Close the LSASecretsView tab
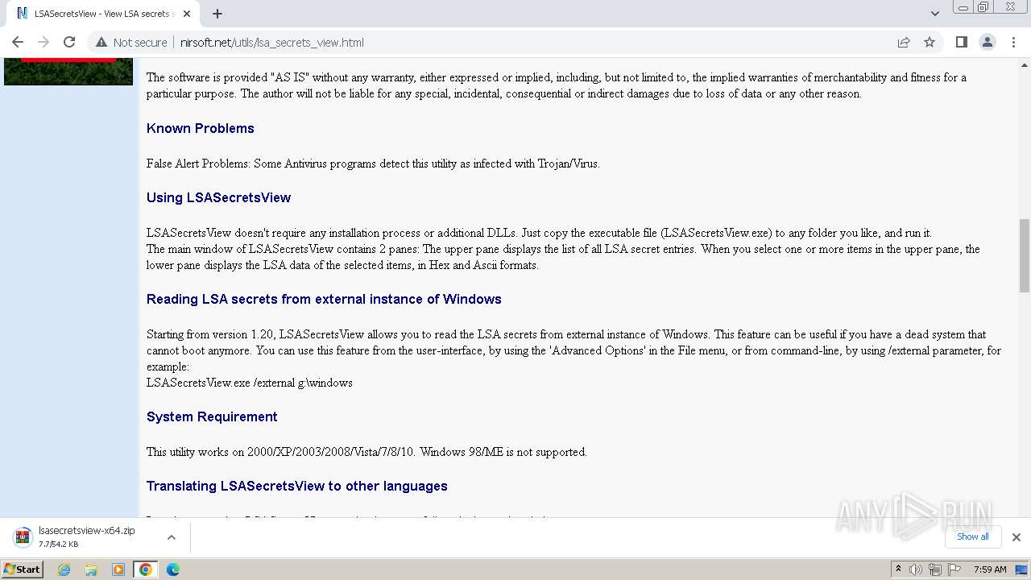The height and width of the screenshot is (580, 1031). (x=187, y=14)
